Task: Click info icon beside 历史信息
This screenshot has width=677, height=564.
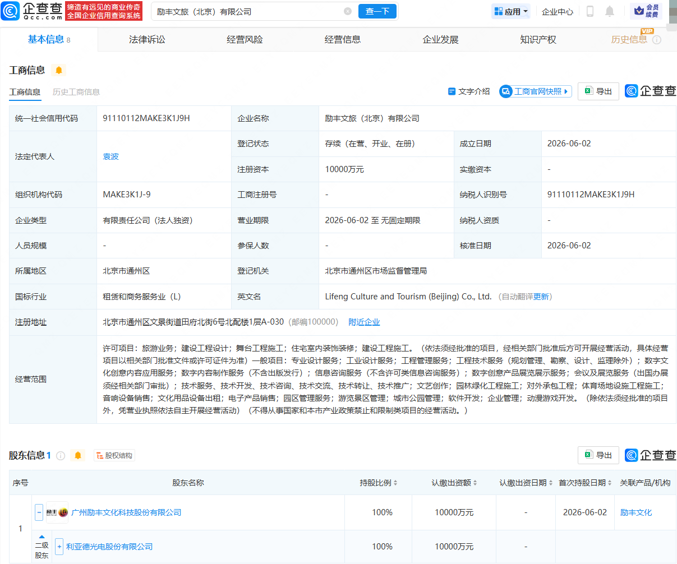Action: pyautogui.click(x=657, y=40)
